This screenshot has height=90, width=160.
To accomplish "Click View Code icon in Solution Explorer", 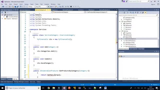I will coord(141,12).
